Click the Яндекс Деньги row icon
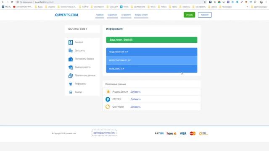Viewport: 269px width, 151px height. coord(108,92)
